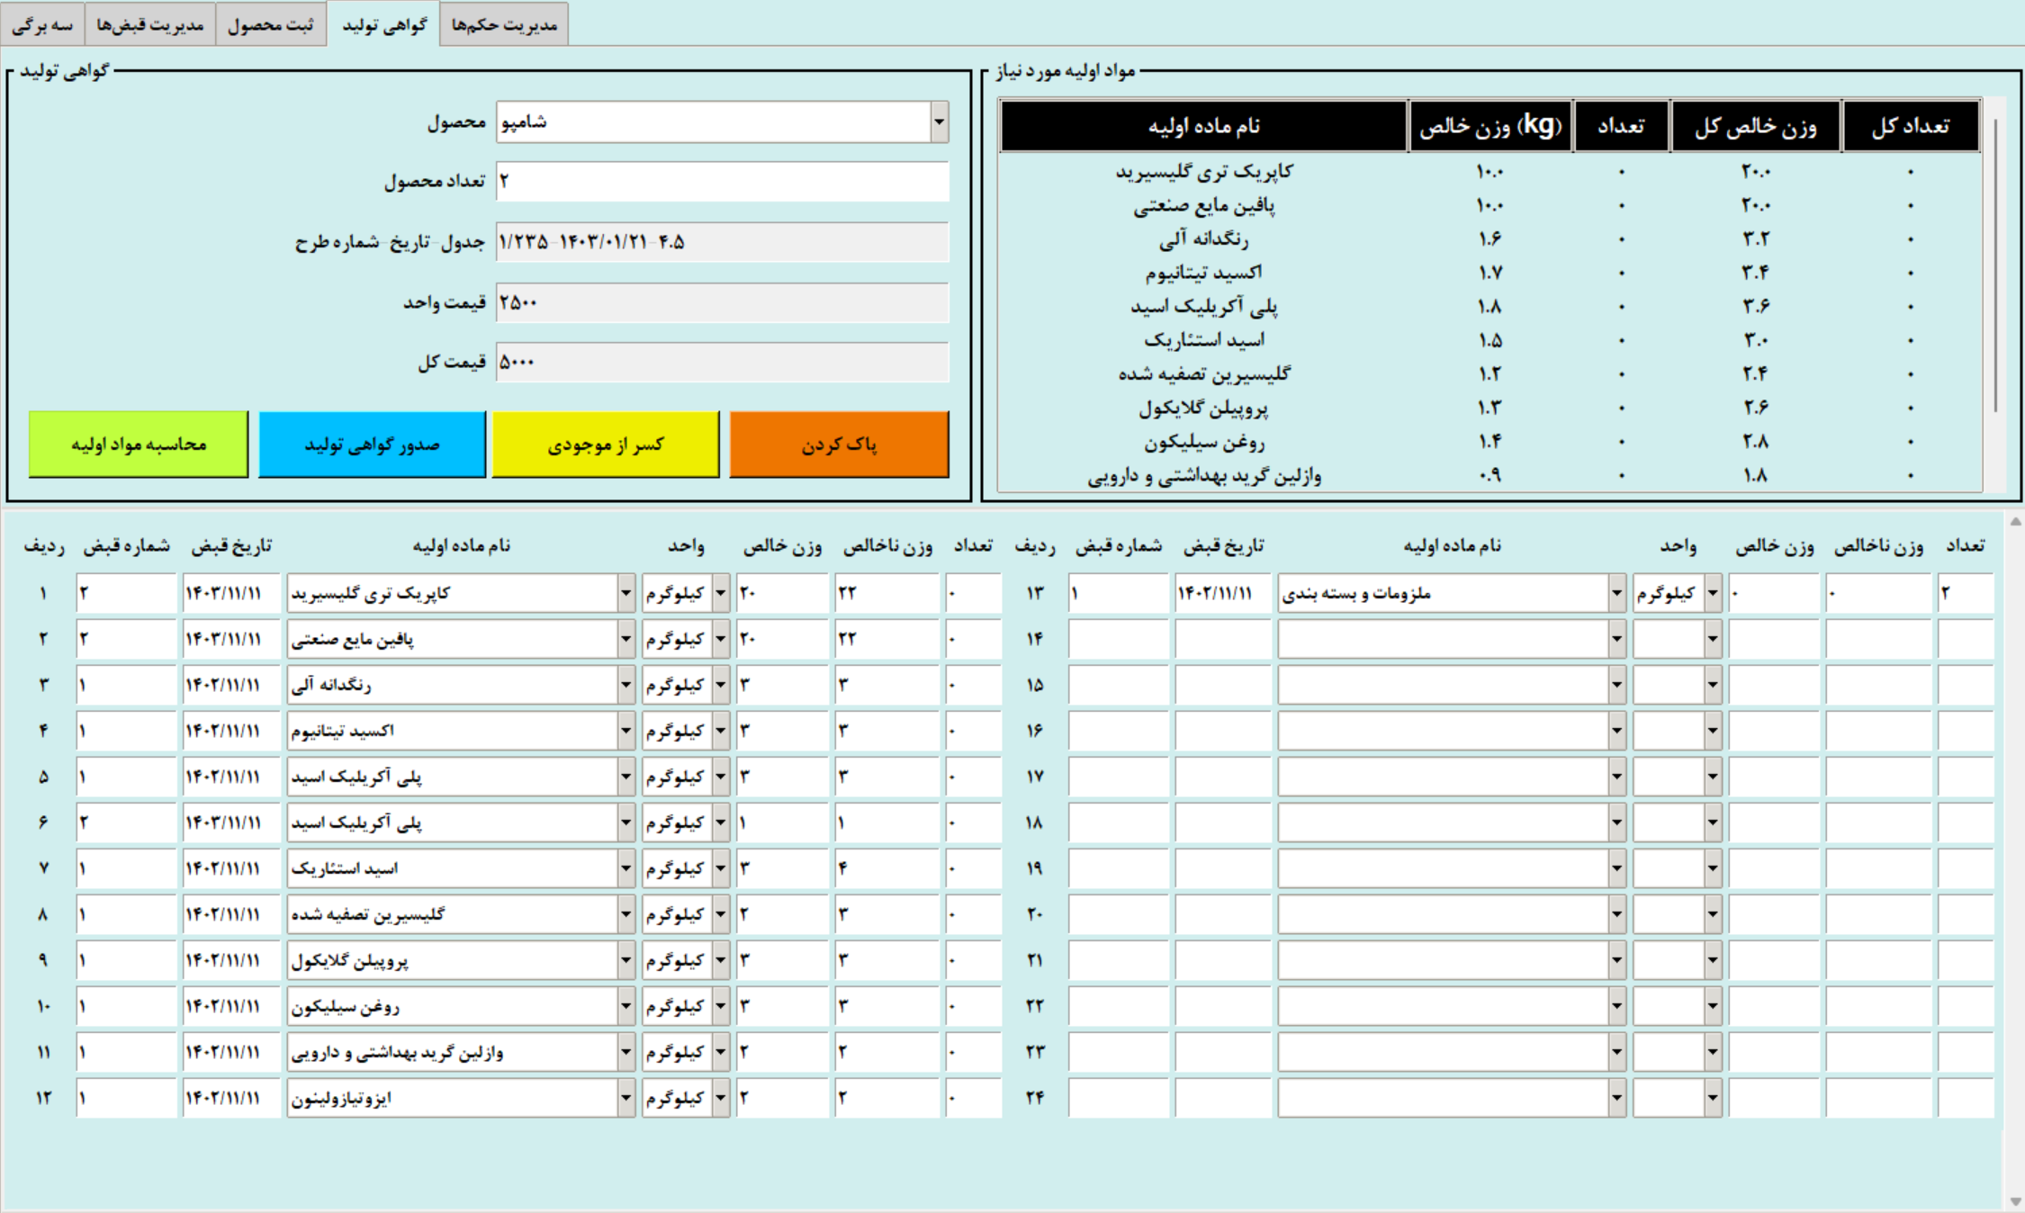Click the تعداد count field in row ۱۰

(x=973, y=1006)
